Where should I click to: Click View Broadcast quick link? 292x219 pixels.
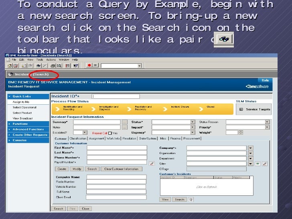point(22,118)
